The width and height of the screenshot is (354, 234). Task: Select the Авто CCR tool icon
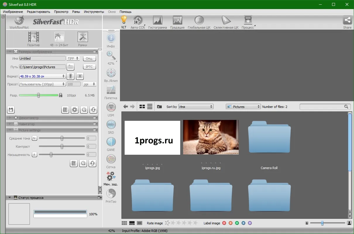point(138,20)
